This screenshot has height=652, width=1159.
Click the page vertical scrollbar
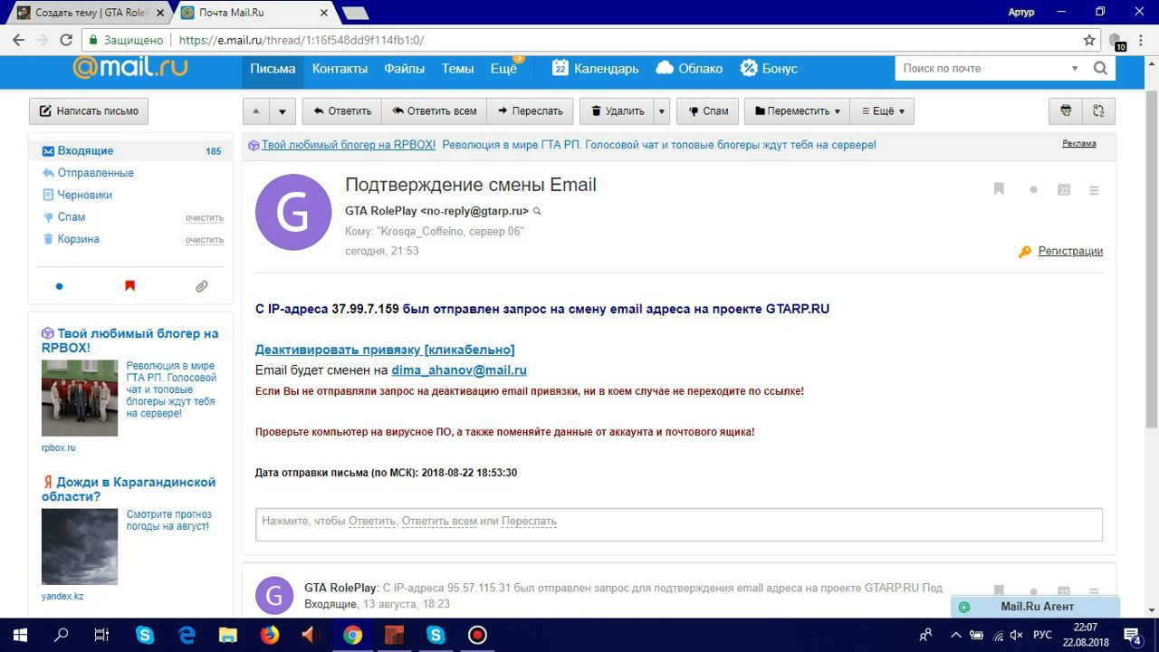[1152, 272]
